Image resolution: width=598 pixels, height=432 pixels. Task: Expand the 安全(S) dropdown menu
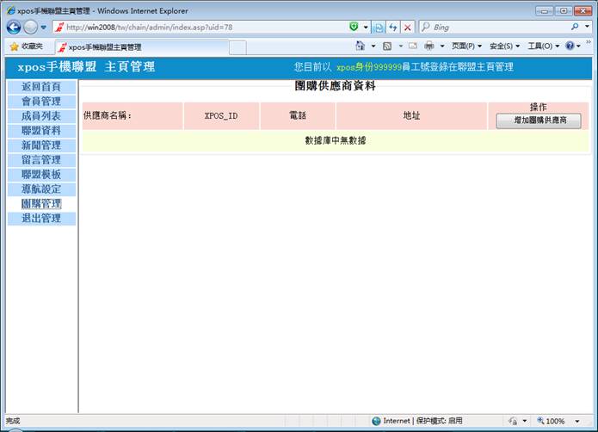(x=504, y=46)
